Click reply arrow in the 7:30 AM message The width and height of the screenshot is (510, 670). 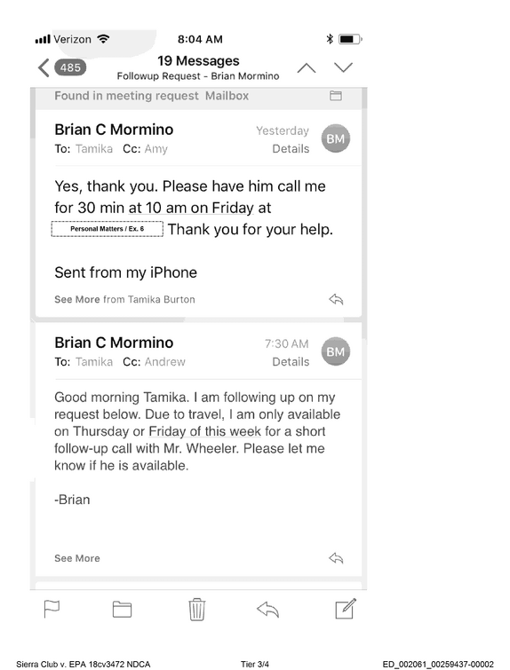[336, 558]
